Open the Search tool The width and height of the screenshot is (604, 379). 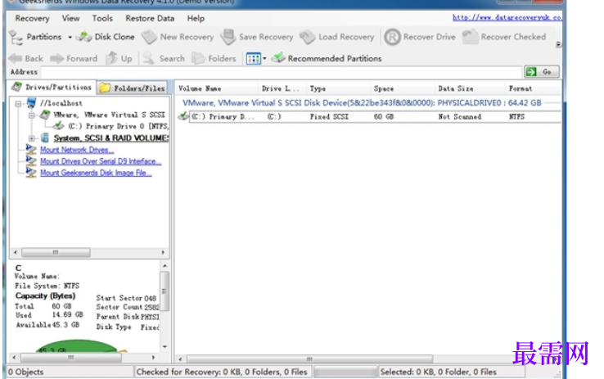click(x=165, y=59)
